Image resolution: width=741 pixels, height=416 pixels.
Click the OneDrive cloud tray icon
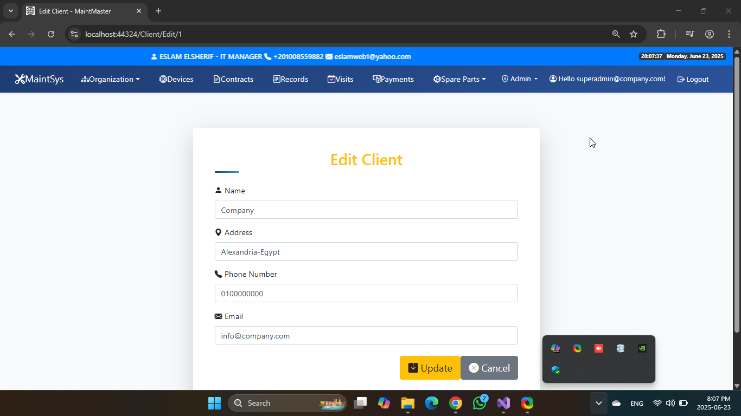(x=616, y=403)
